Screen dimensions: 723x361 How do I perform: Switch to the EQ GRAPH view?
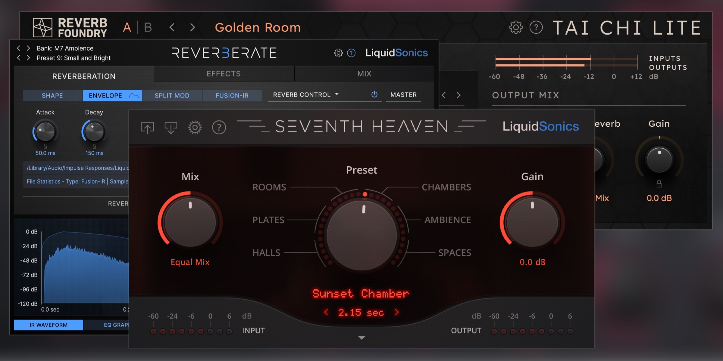point(116,325)
